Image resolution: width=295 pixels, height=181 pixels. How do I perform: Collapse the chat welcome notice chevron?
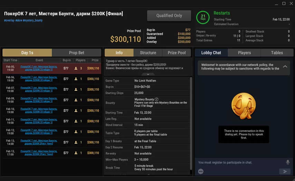click(285, 67)
